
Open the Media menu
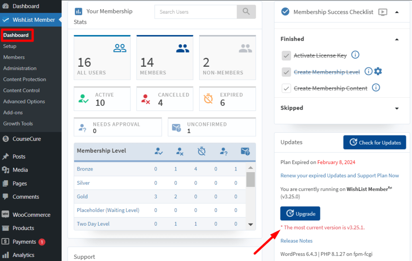20,170
